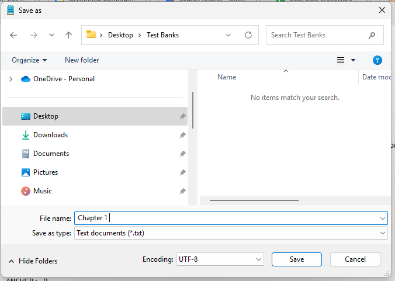Click pin icon beside Music
The width and height of the screenshot is (395, 281).
pos(183,191)
